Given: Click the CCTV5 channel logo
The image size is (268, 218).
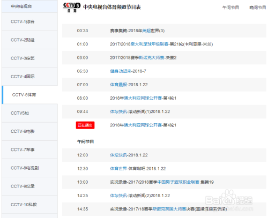Looking at the screenshot, I should coord(72,7).
